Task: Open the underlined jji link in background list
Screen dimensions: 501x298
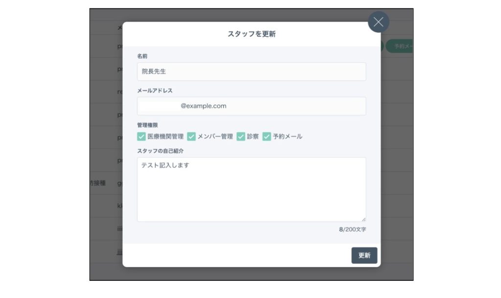Action: 119,252
